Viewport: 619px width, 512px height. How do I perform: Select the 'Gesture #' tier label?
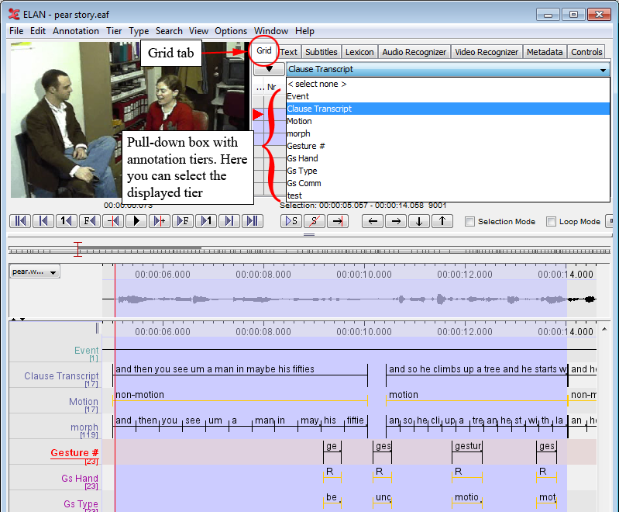tap(74, 453)
